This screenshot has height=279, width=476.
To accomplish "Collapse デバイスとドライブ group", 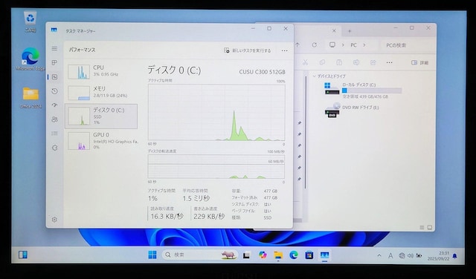I will pos(314,76).
